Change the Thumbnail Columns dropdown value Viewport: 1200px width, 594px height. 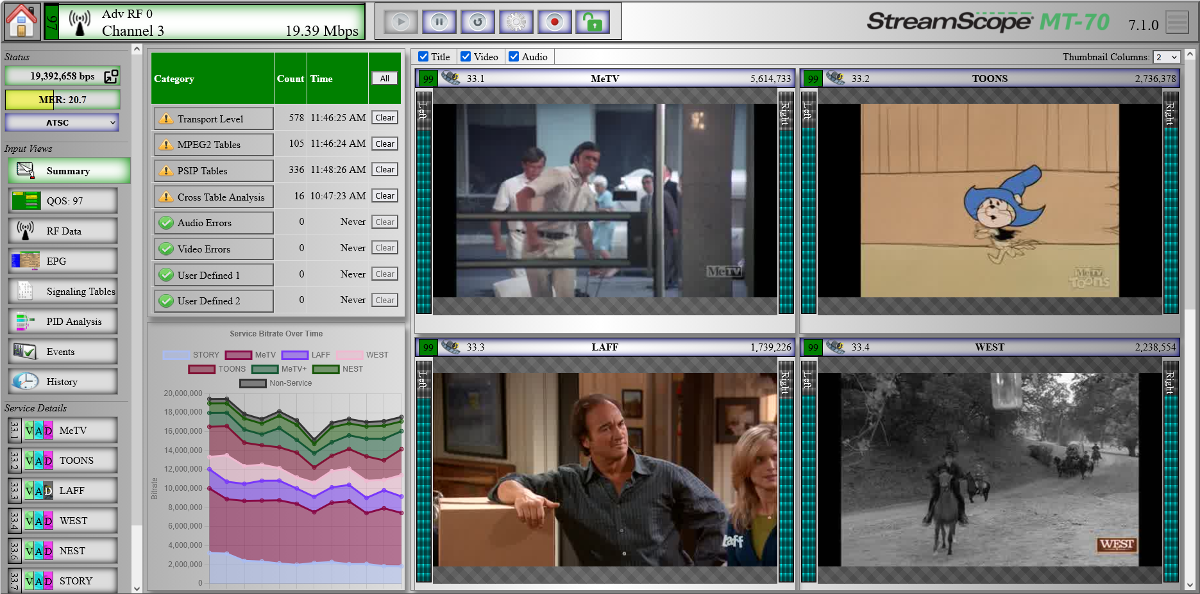click(1166, 57)
